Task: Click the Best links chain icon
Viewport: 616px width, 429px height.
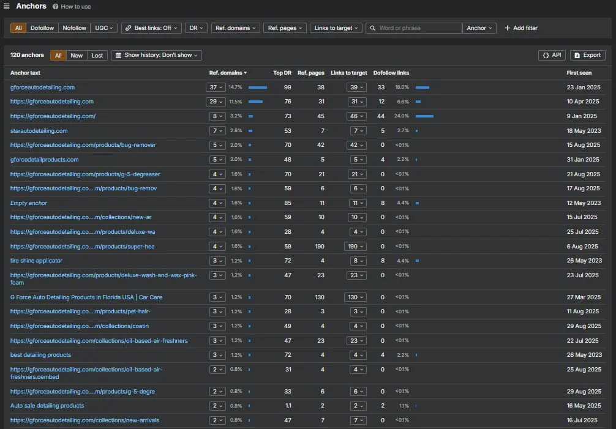Action: point(128,28)
